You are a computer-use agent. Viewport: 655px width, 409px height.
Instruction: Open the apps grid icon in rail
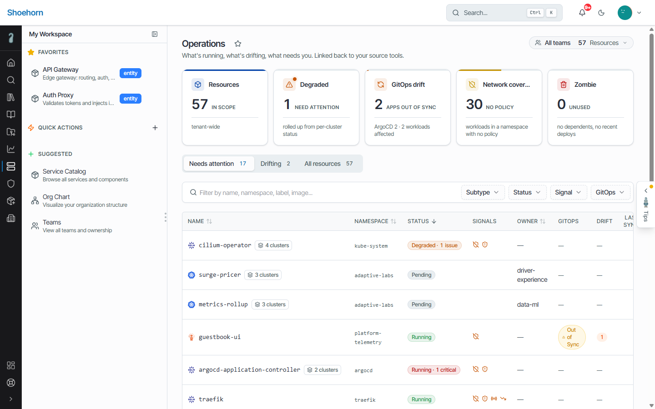11,365
